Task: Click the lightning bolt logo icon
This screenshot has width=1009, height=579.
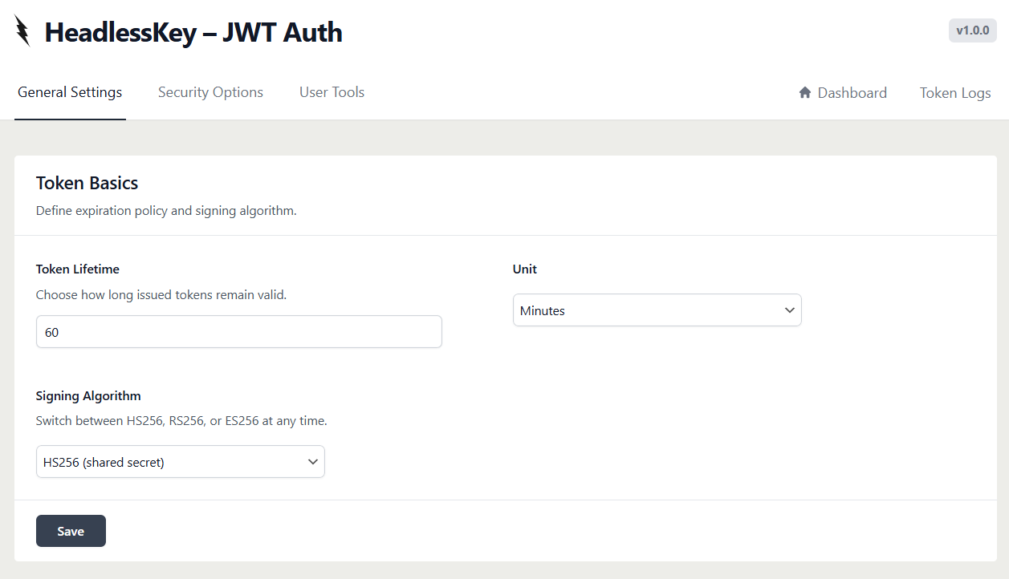Action: pos(22,31)
